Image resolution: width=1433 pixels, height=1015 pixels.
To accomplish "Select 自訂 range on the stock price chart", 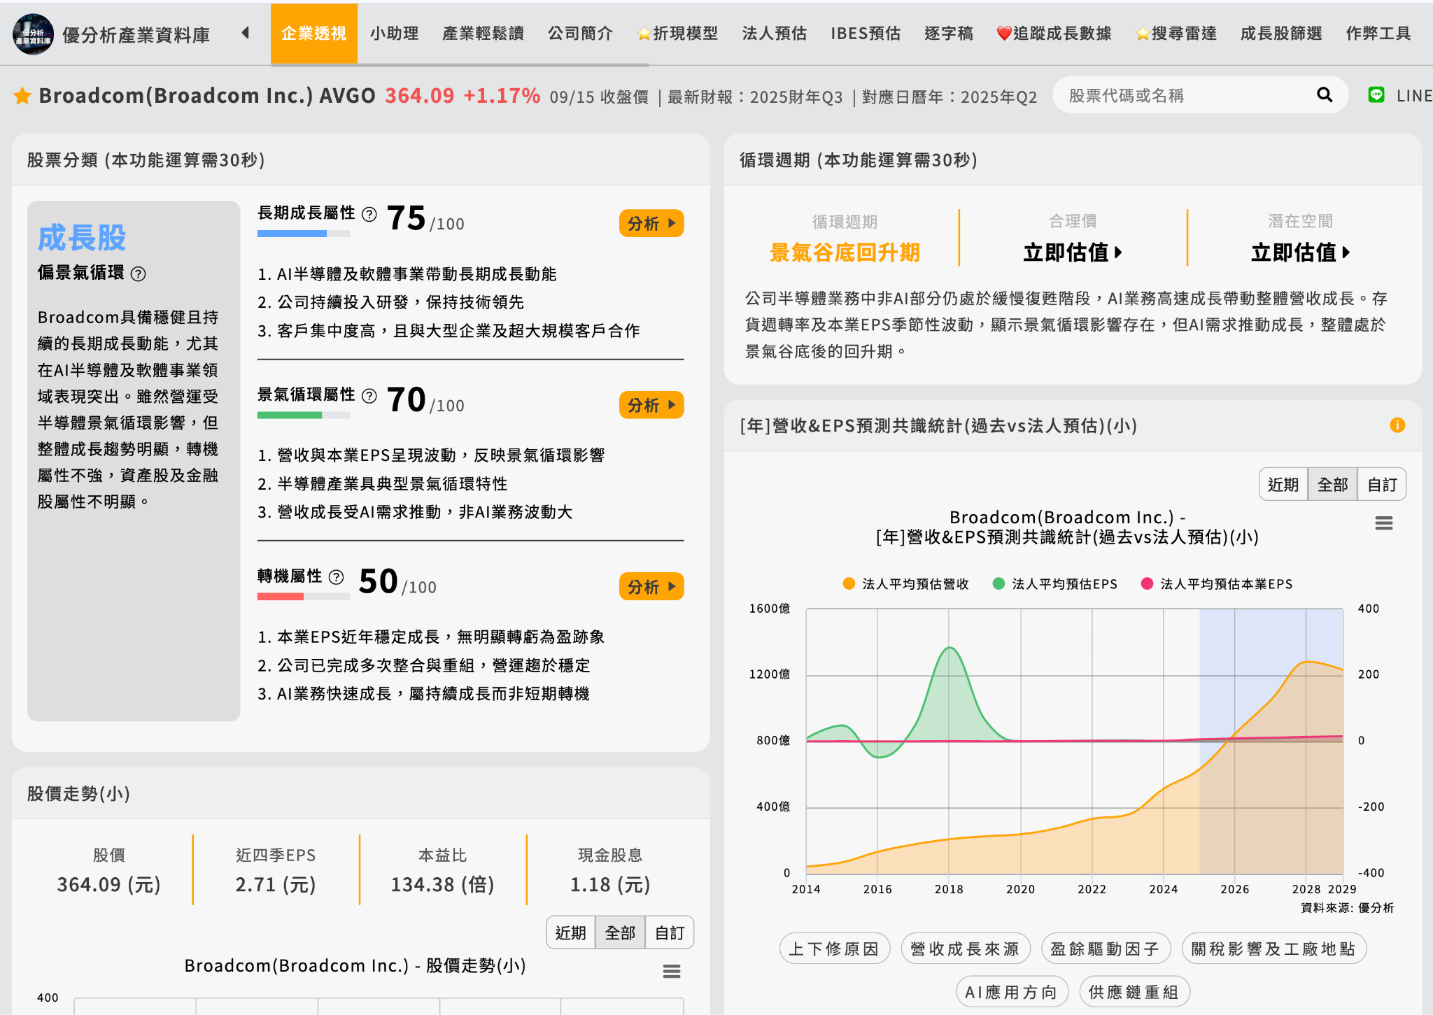I will coord(669,932).
